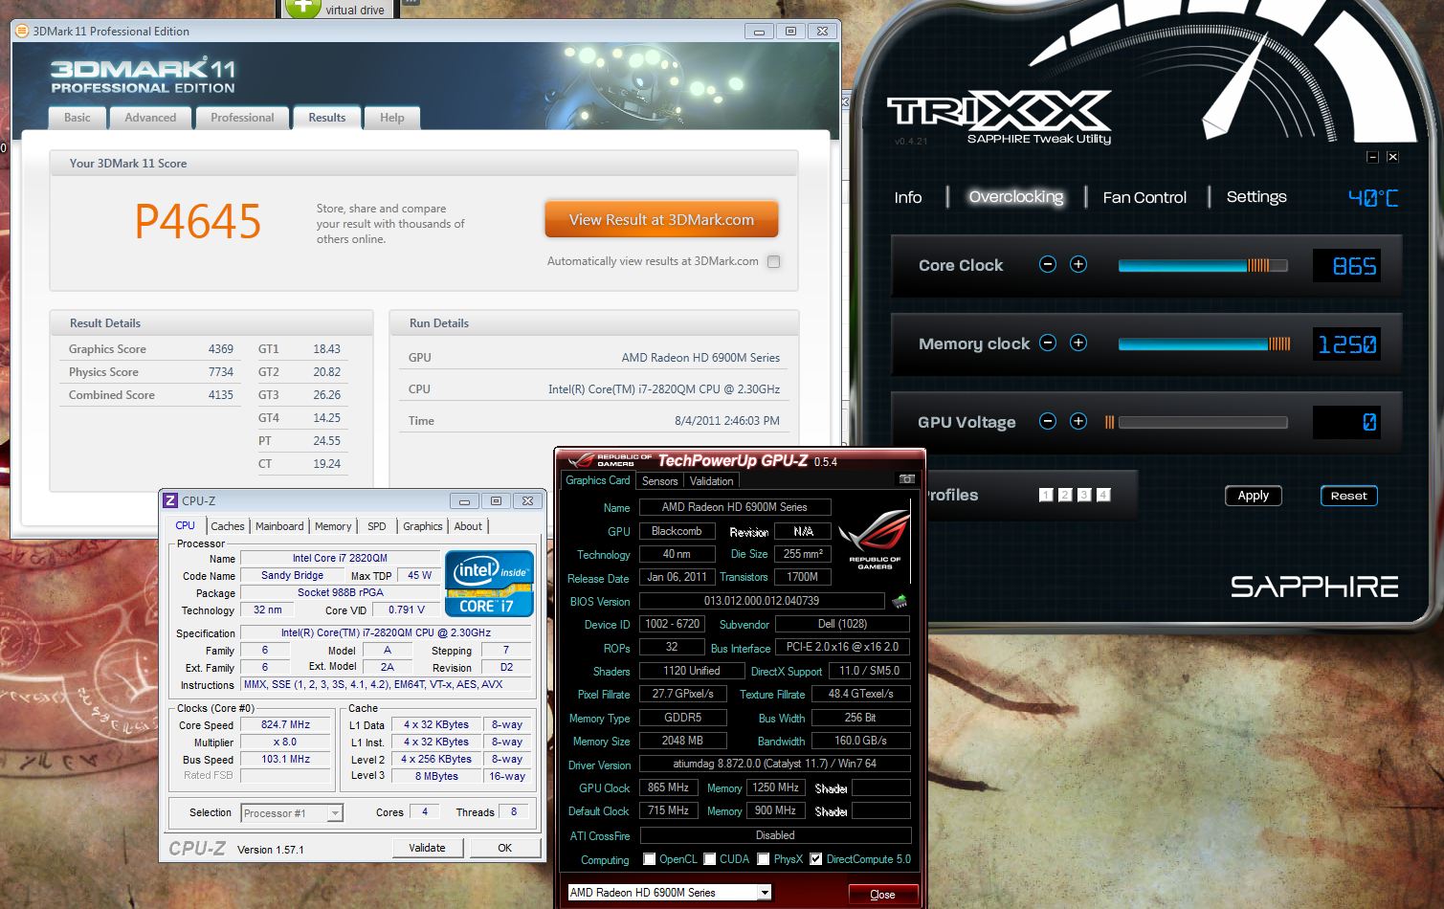The height and width of the screenshot is (909, 1444).
Task: Click Reset in TRIXX
Action: click(1348, 496)
